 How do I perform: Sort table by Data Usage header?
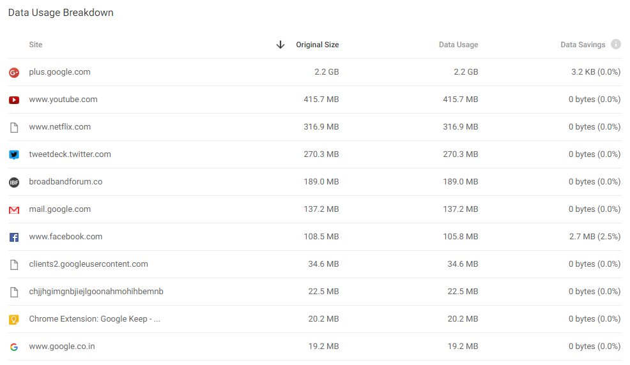pyautogui.click(x=458, y=45)
